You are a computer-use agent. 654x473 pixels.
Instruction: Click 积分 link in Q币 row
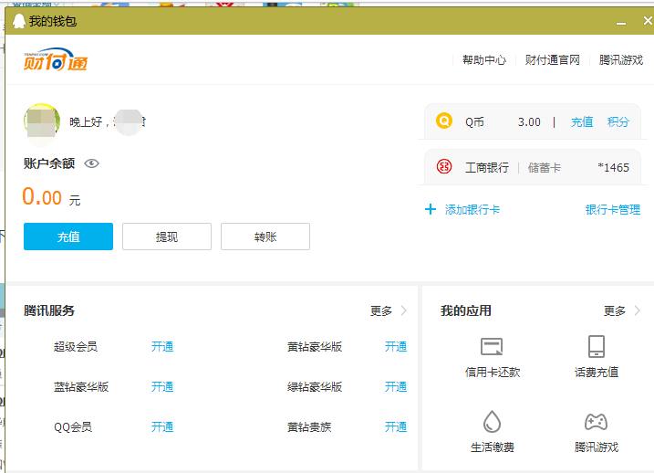pos(618,122)
